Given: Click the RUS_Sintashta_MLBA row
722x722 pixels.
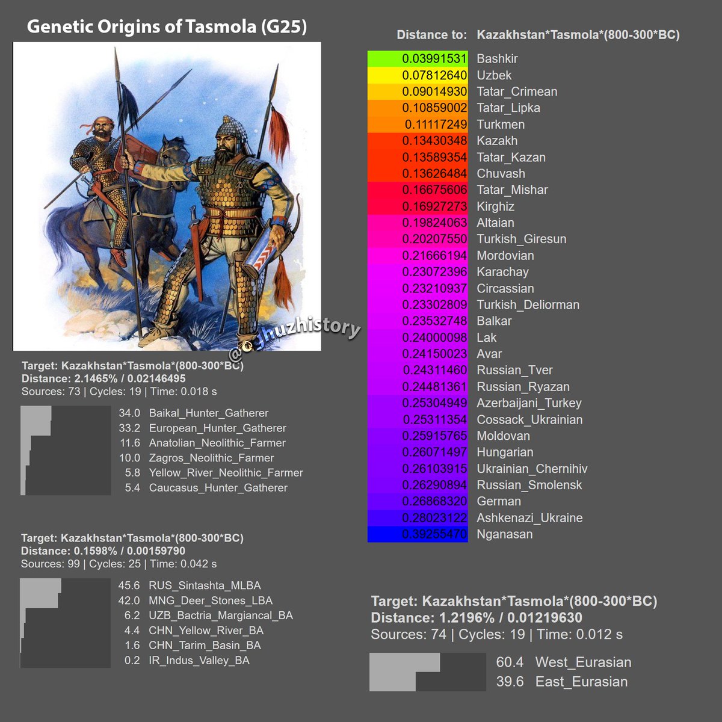Looking at the screenshot, I should click(190, 585).
